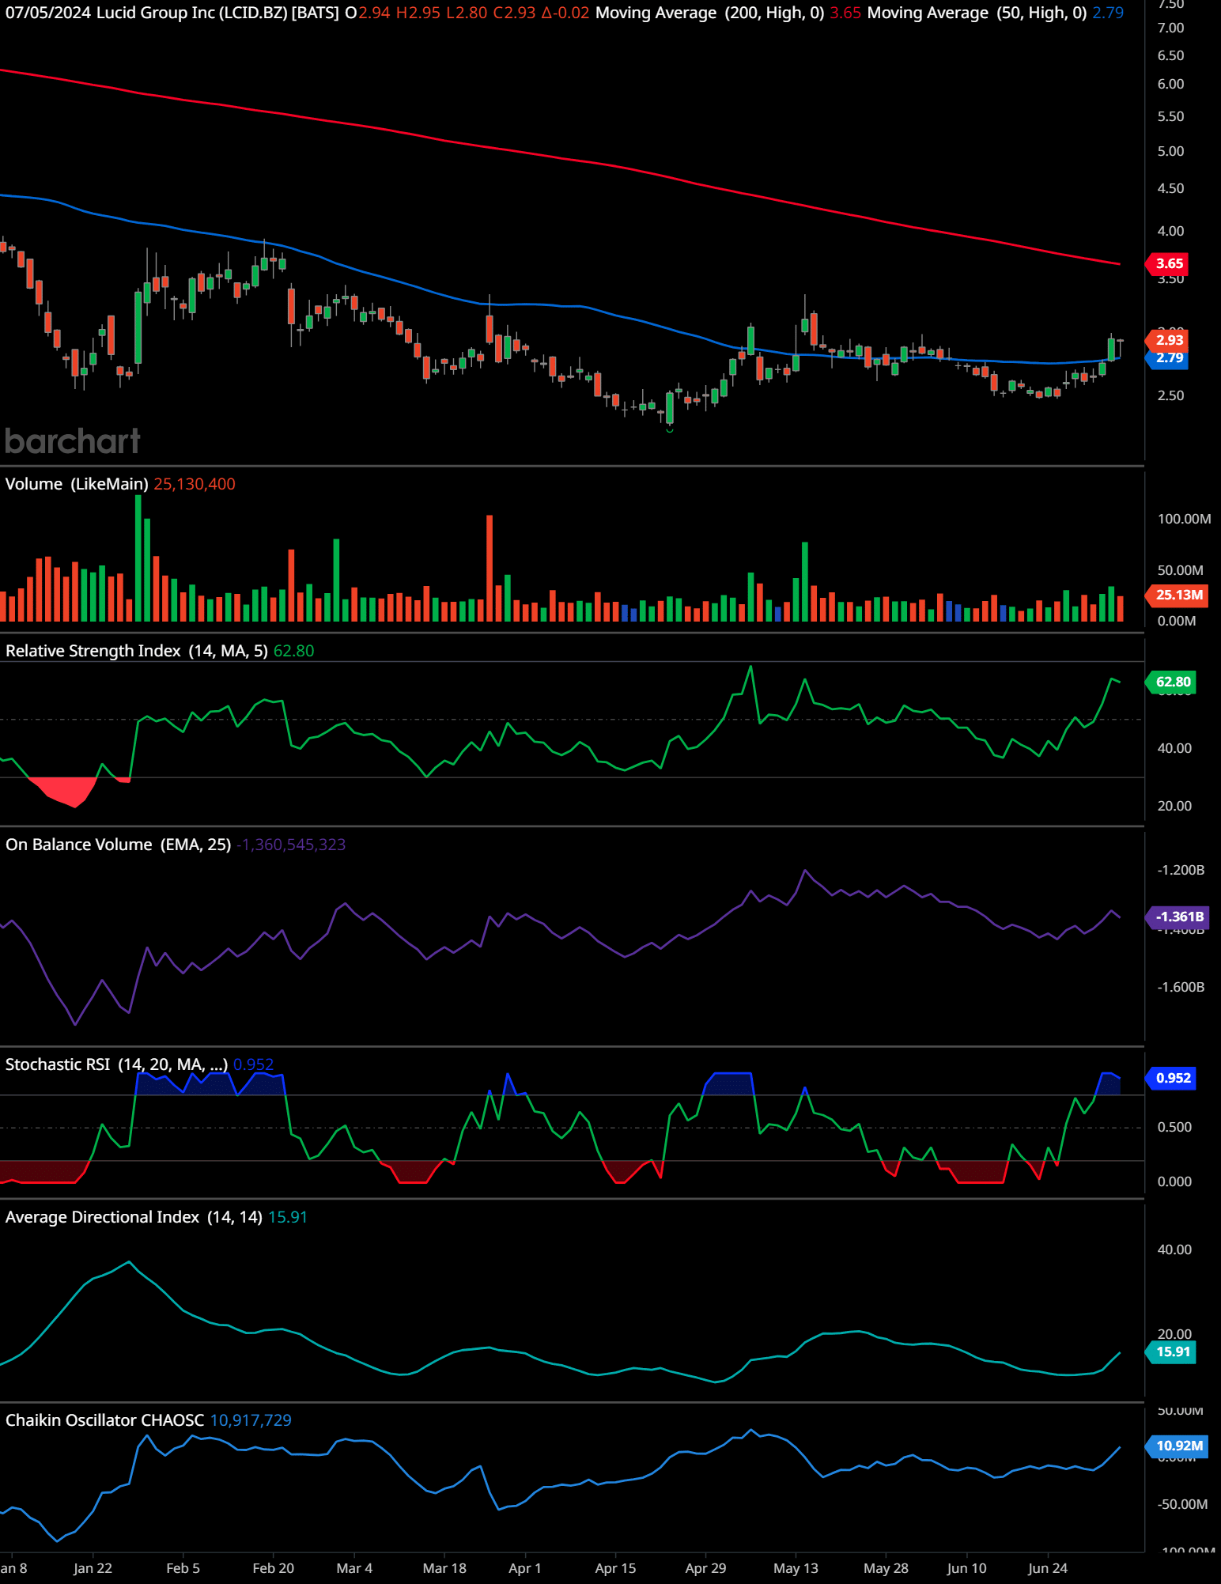Image resolution: width=1221 pixels, height=1584 pixels.
Task: Click the Moving Average (200, High, 0) label
Action: click(x=709, y=13)
